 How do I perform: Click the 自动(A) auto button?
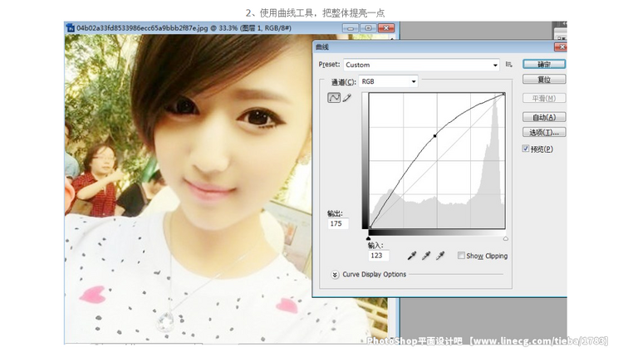pos(544,117)
